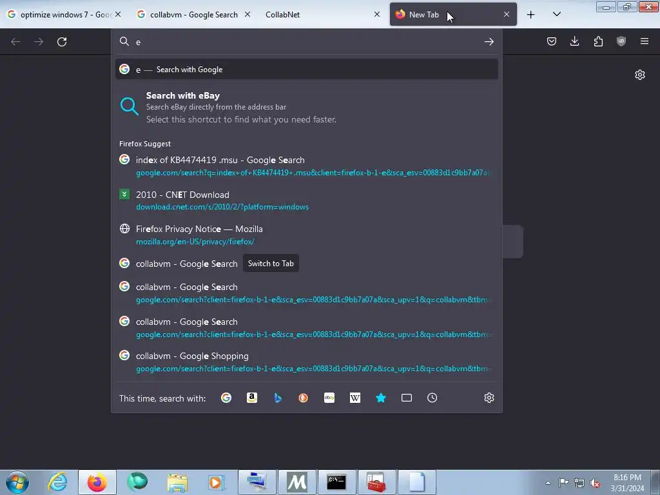This screenshot has width=660, height=495.
Task: Open Windows Explorer folder in taskbar
Action: [177, 482]
